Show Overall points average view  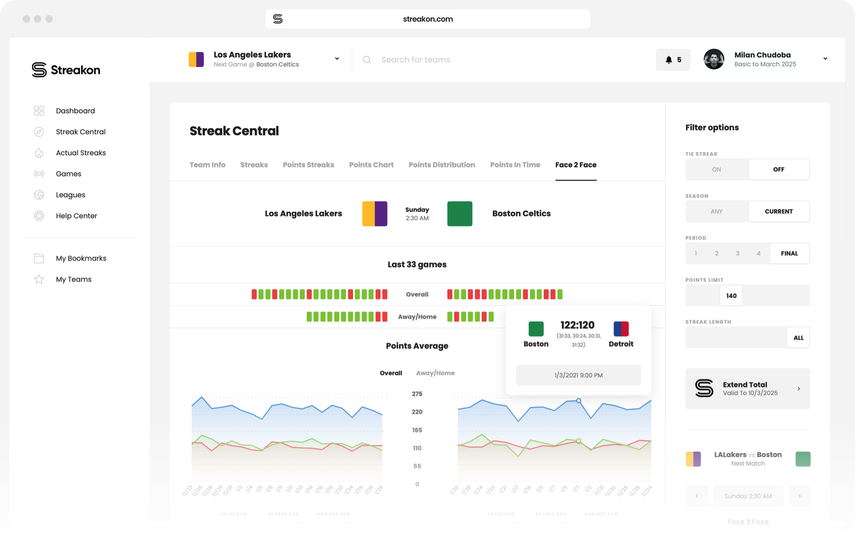[x=391, y=373]
